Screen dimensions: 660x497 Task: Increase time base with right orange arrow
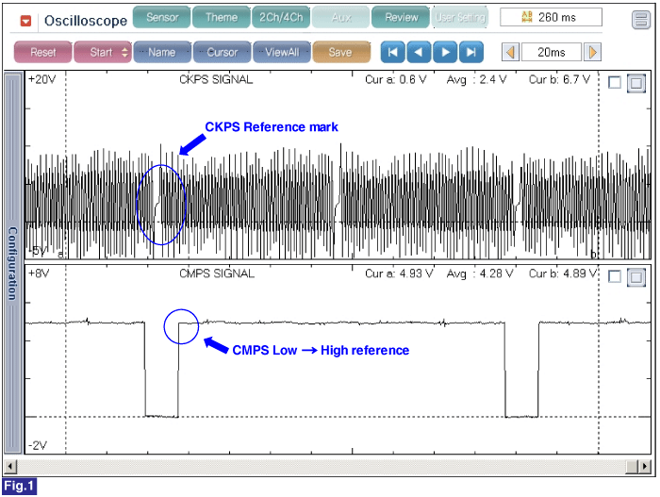click(x=592, y=52)
